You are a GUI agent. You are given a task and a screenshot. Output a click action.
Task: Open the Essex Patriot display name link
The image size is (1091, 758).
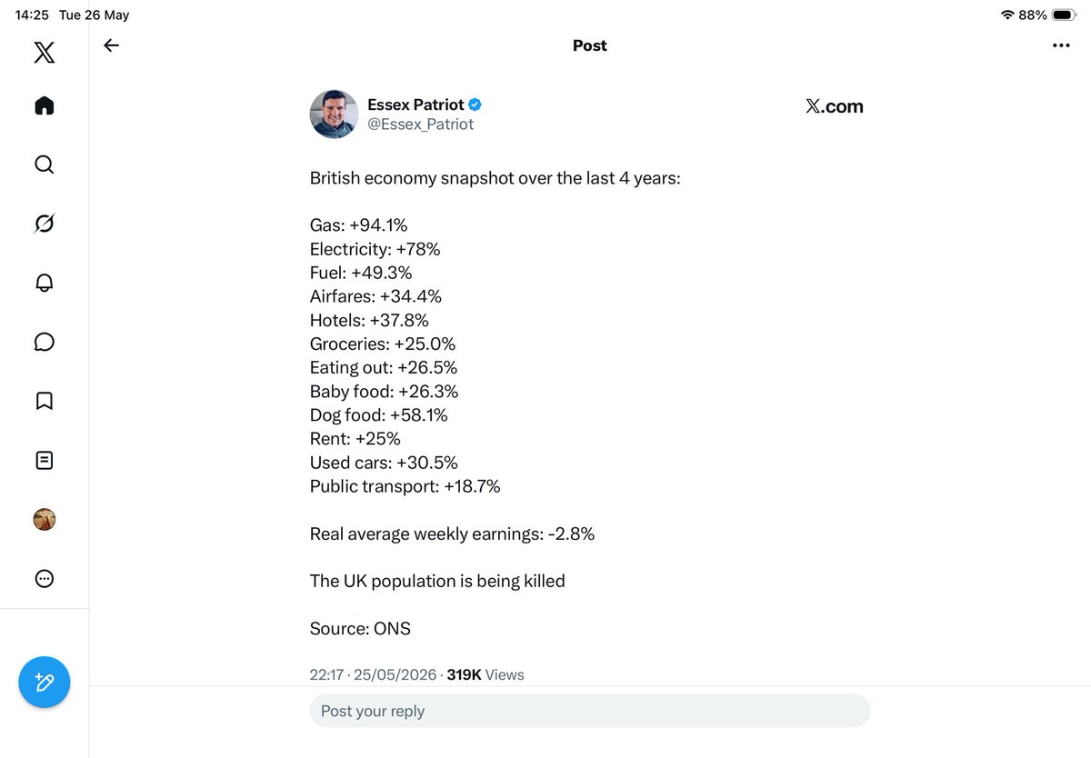(415, 105)
